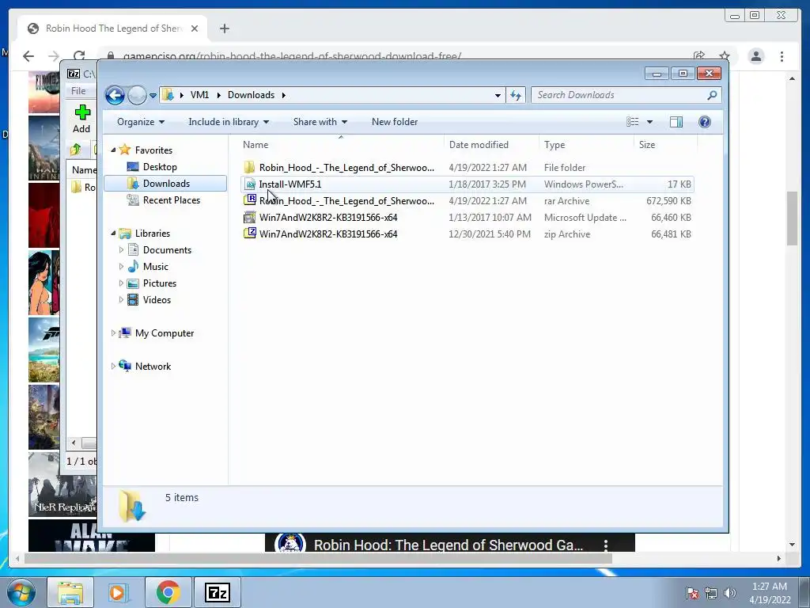The width and height of the screenshot is (810, 608).
Task: Expand the Pictures library node
Action: (x=121, y=283)
